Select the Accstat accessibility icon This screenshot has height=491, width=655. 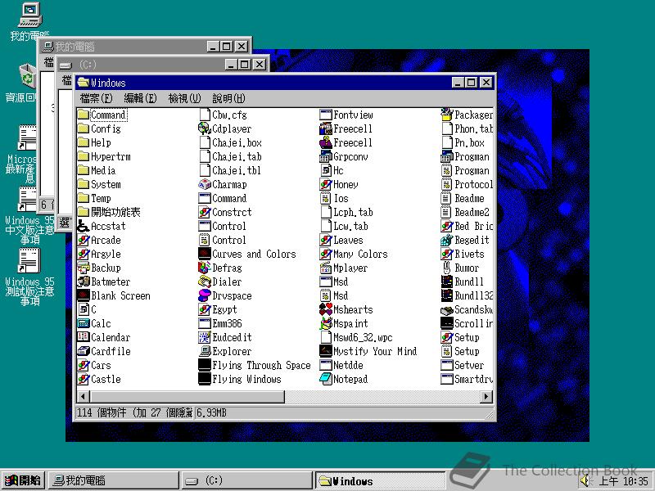click(84, 226)
